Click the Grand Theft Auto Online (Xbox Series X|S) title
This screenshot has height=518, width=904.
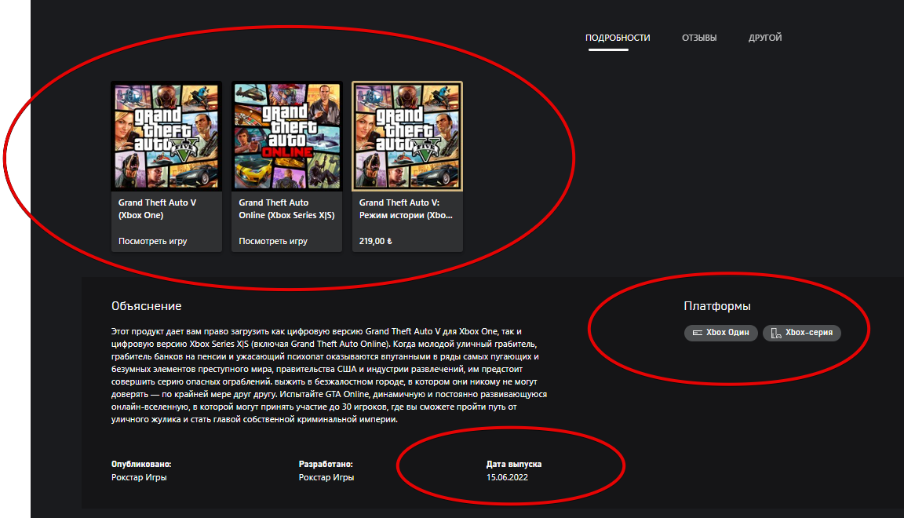(286, 209)
